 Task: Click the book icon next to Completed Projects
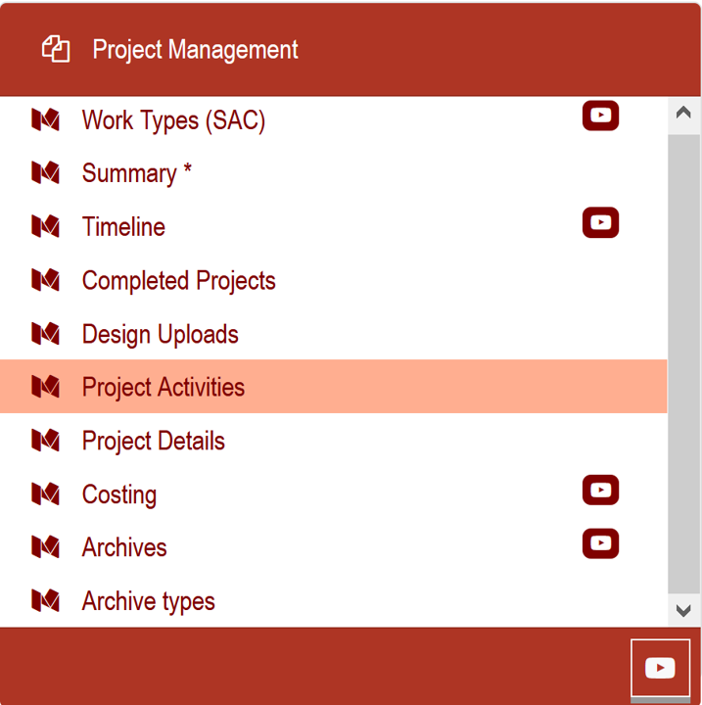pyautogui.click(x=45, y=280)
